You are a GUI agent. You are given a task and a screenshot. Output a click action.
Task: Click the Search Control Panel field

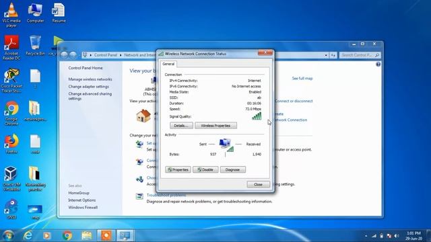click(x=360, y=55)
